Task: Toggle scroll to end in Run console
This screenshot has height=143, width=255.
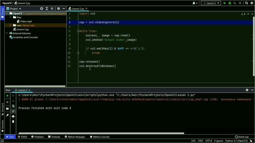Action: [x=13, y=111]
